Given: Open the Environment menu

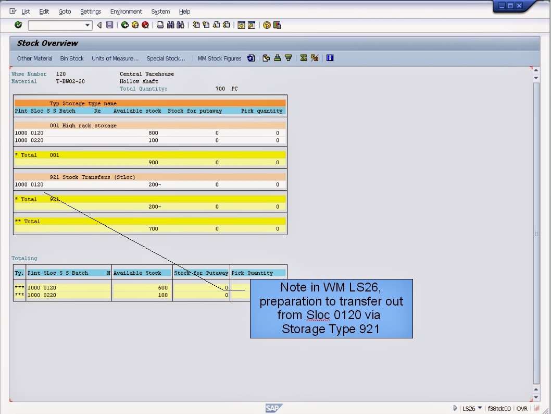Looking at the screenshot, I should (126, 11).
